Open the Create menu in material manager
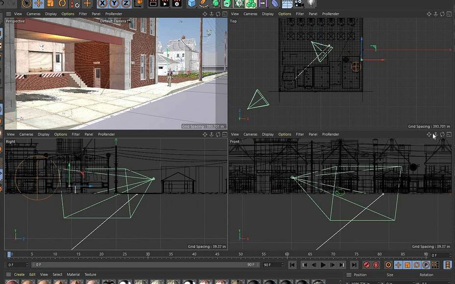The image size is (455, 284). pos(19,275)
